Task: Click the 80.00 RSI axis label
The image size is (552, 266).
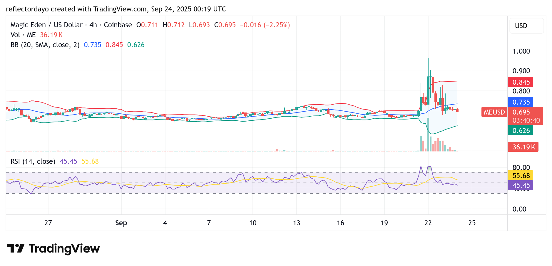Action: click(521, 168)
